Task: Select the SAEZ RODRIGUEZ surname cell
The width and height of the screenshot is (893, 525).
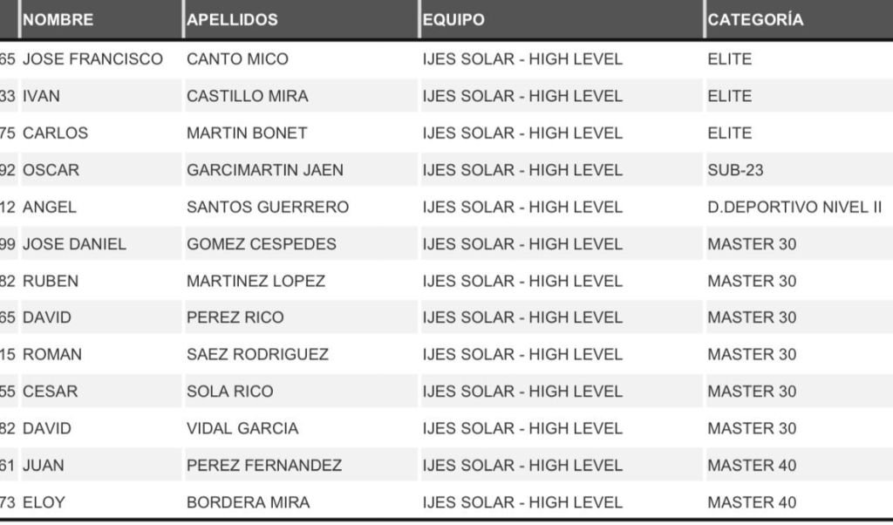Action: [x=257, y=354]
